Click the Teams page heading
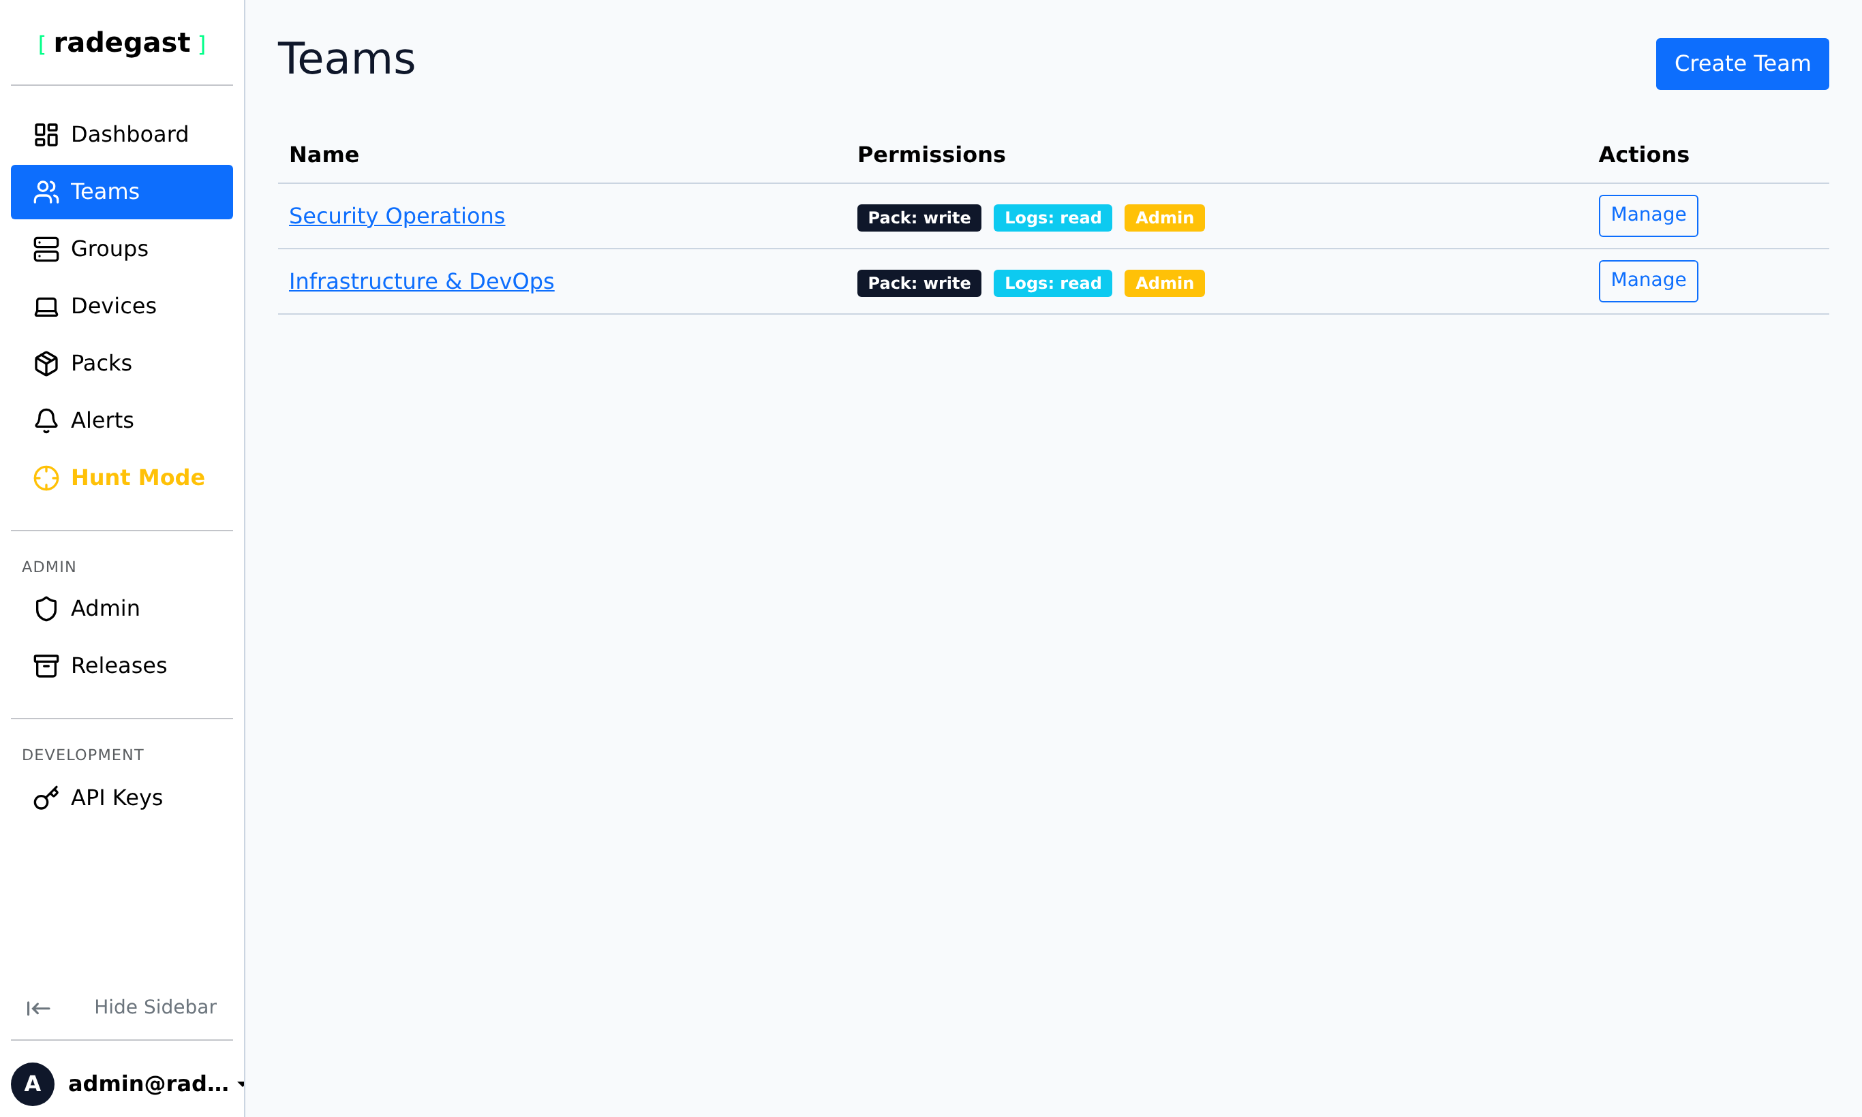This screenshot has height=1117, width=1862. [x=346, y=59]
